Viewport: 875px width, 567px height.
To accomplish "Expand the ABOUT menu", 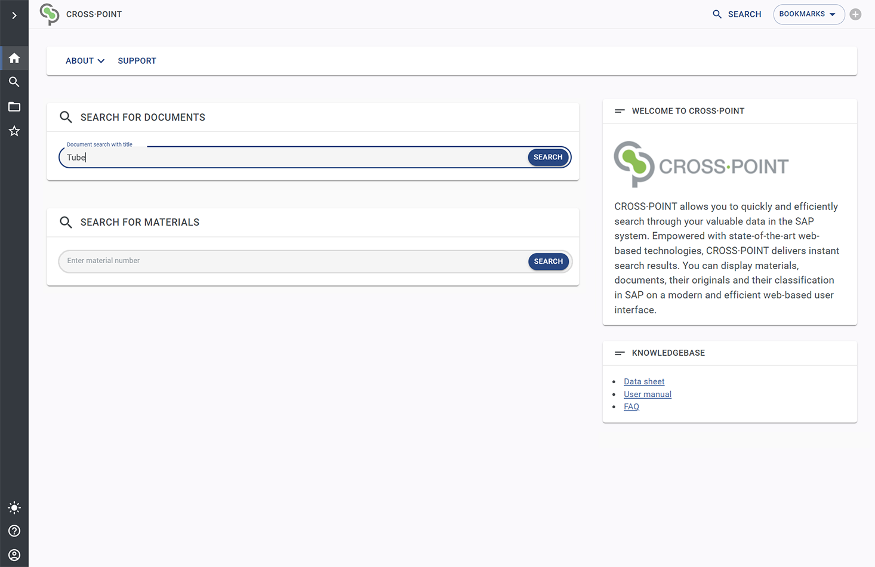I will [x=84, y=60].
